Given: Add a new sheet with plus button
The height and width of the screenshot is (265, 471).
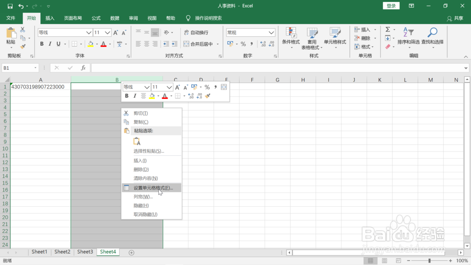Looking at the screenshot, I should (x=131, y=253).
